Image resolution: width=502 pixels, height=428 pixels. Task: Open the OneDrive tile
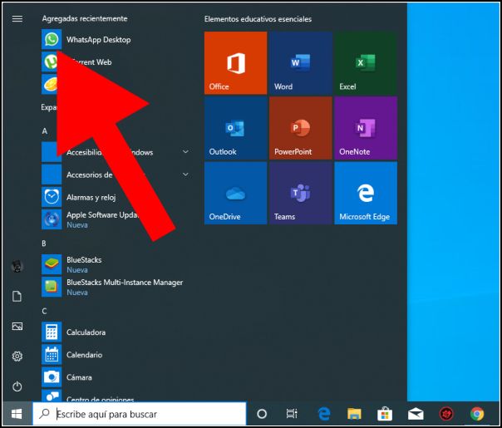pos(235,193)
